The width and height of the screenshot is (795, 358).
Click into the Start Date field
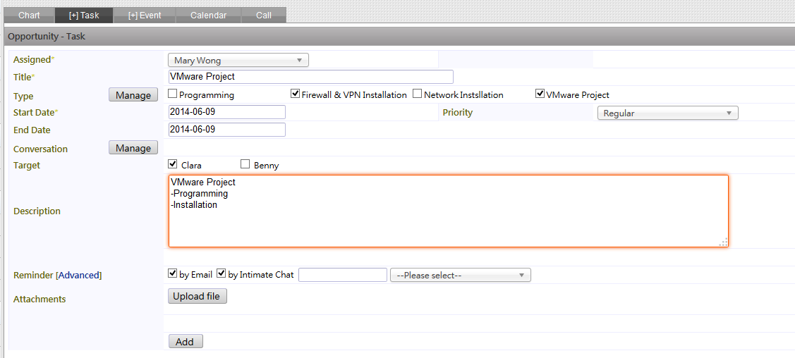tap(226, 112)
